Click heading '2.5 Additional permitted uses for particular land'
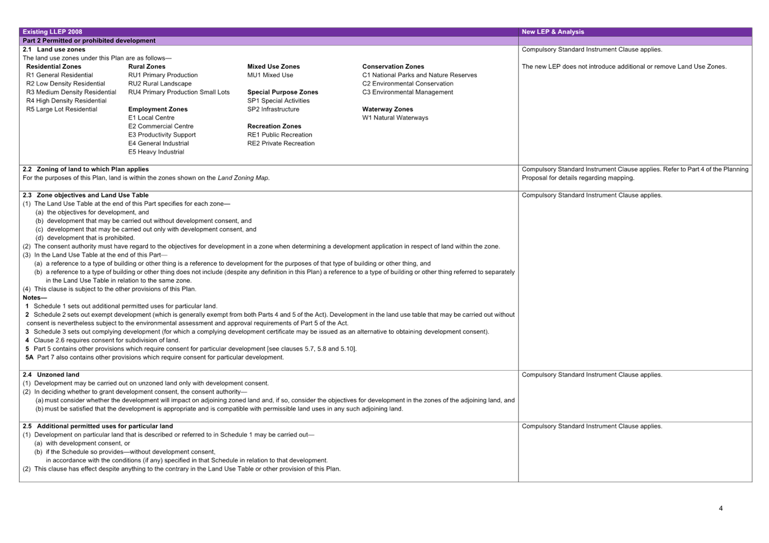769x543 pixels. pyautogui.click(x=98, y=426)
